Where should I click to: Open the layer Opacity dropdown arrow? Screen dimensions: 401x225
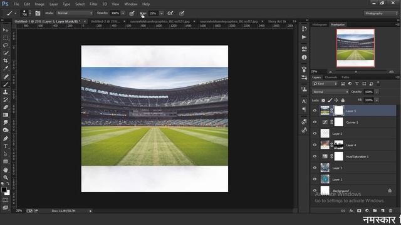377,92
